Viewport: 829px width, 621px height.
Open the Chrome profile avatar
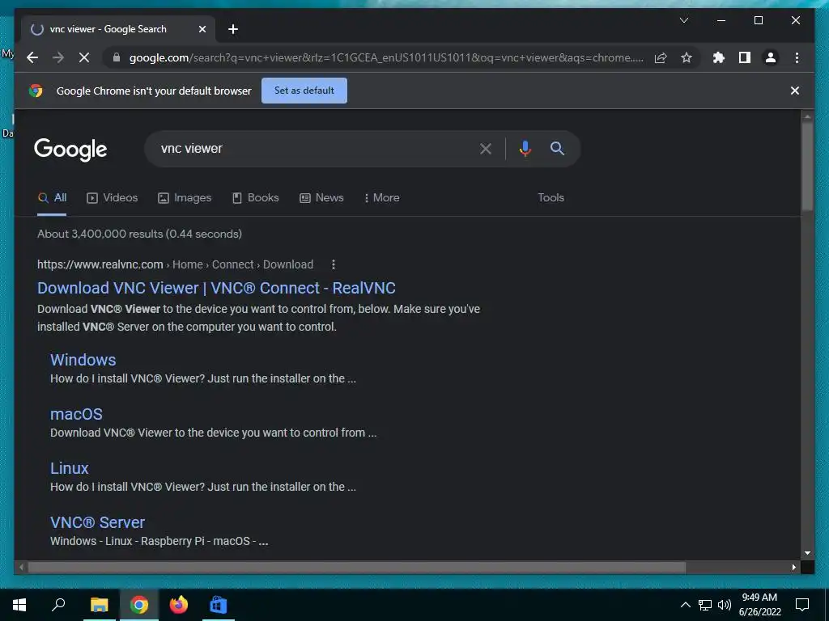coord(771,57)
